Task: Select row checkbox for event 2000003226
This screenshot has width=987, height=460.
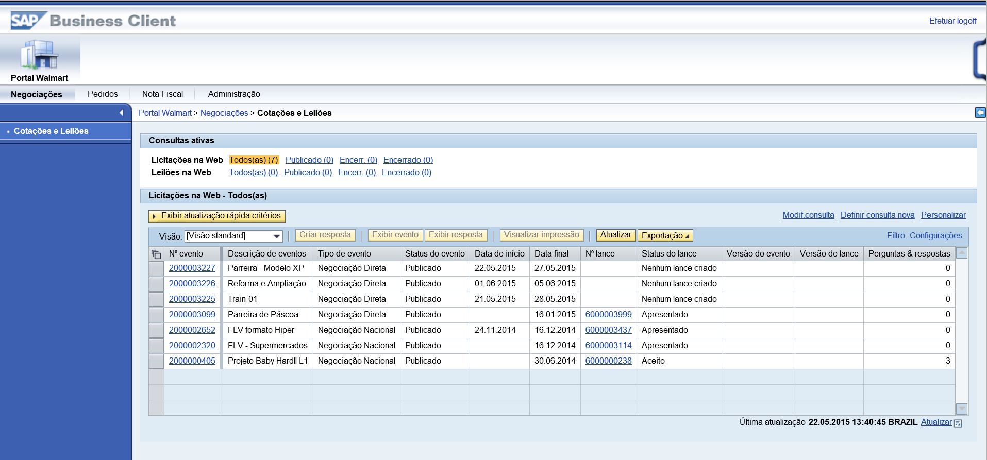Action: click(156, 284)
